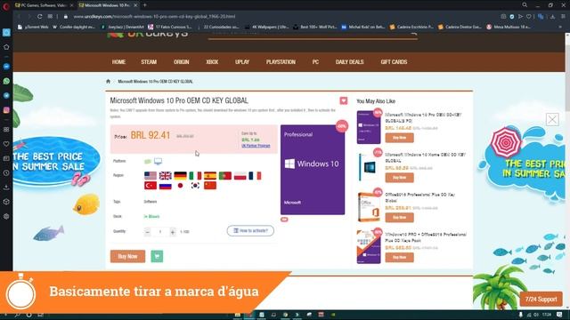Viewport: 570px width, 320px height.
Task: Select United Kingdom flag region
Action: coord(166,176)
